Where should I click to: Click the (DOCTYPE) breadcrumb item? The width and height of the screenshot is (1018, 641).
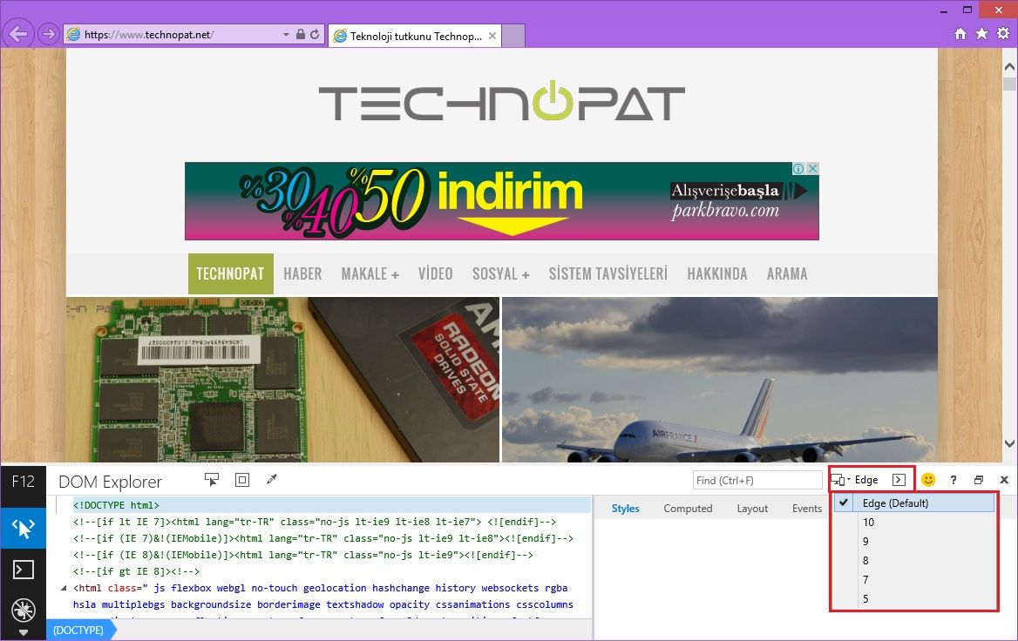(x=80, y=630)
